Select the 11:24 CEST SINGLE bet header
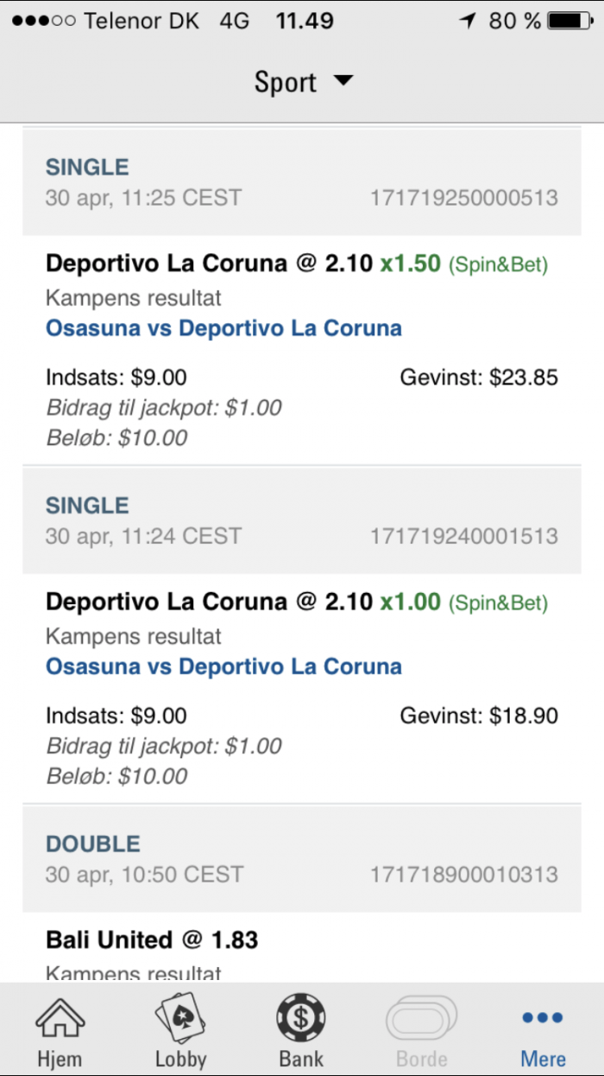The image size is (604, 1076). (302, 520)
